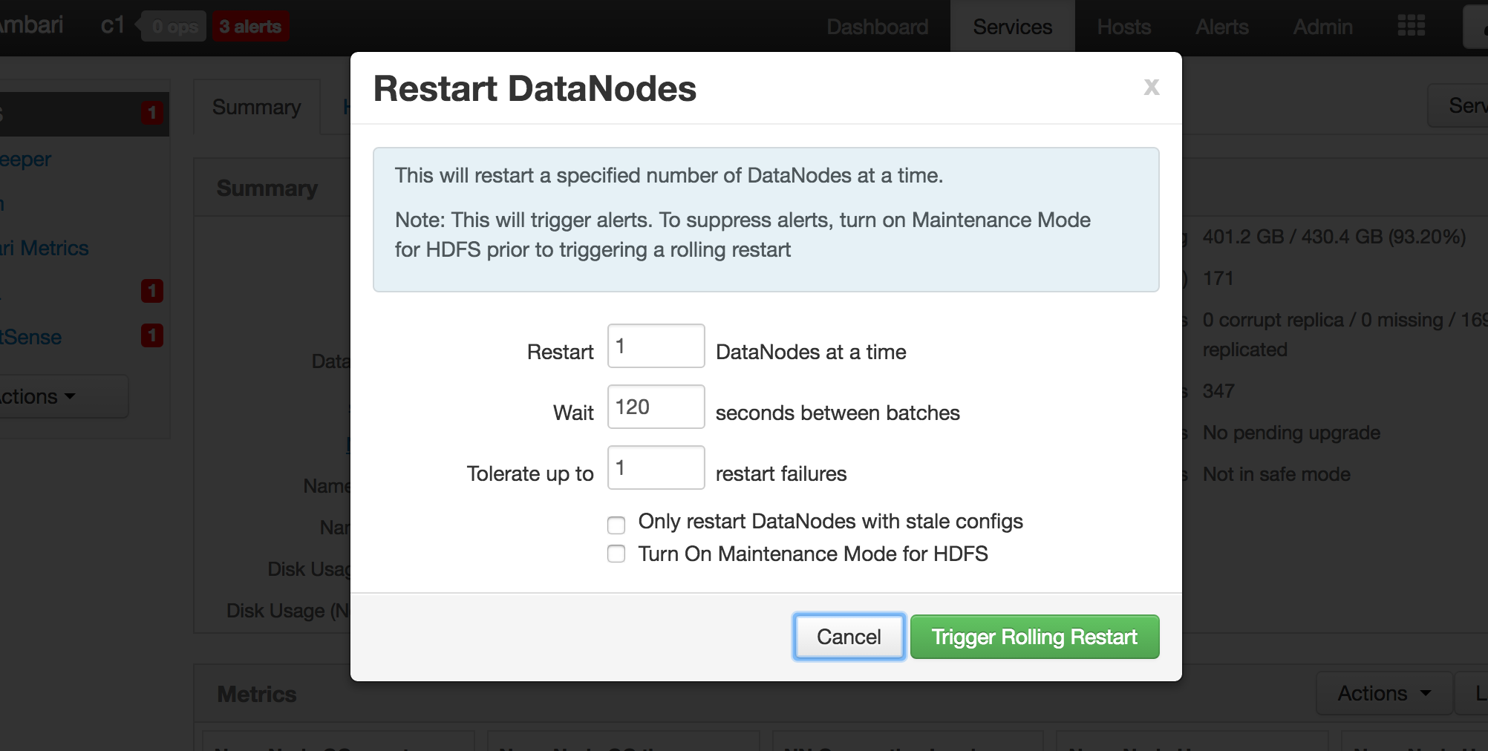Enable only restart DataNodes with stale configs
Image resolution: width=1488 pixels, height=751 pixels.
pos(616,525)
